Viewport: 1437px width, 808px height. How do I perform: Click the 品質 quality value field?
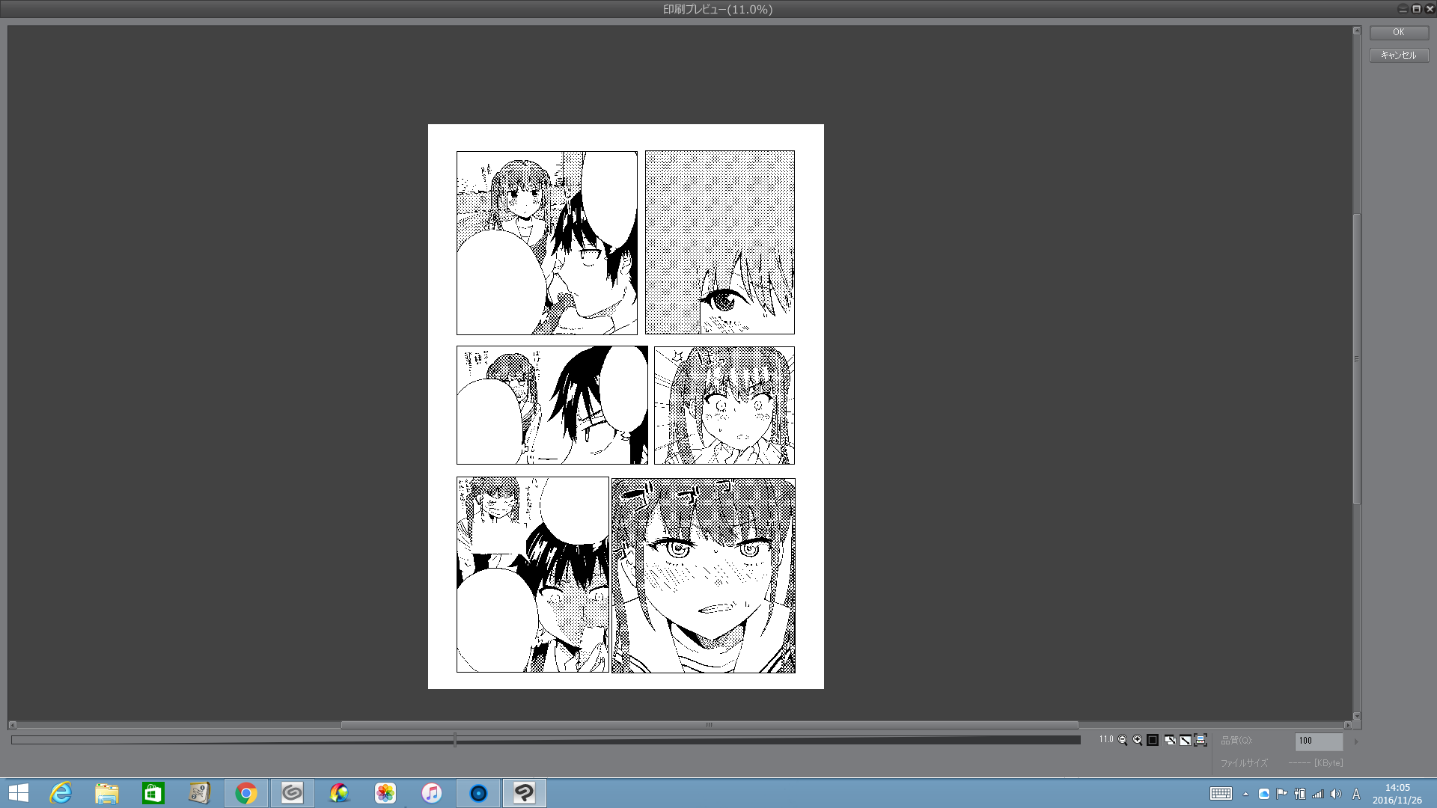click(x=1318, y=741)
